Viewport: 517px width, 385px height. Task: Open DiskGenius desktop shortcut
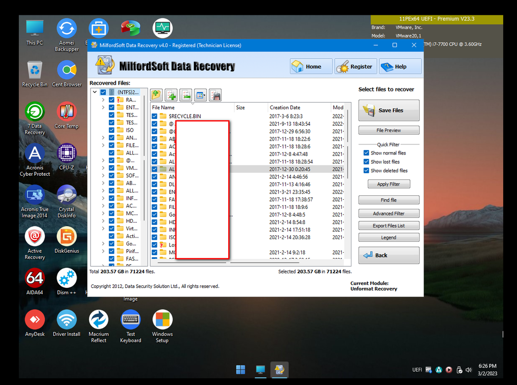(x=66, y=240)
